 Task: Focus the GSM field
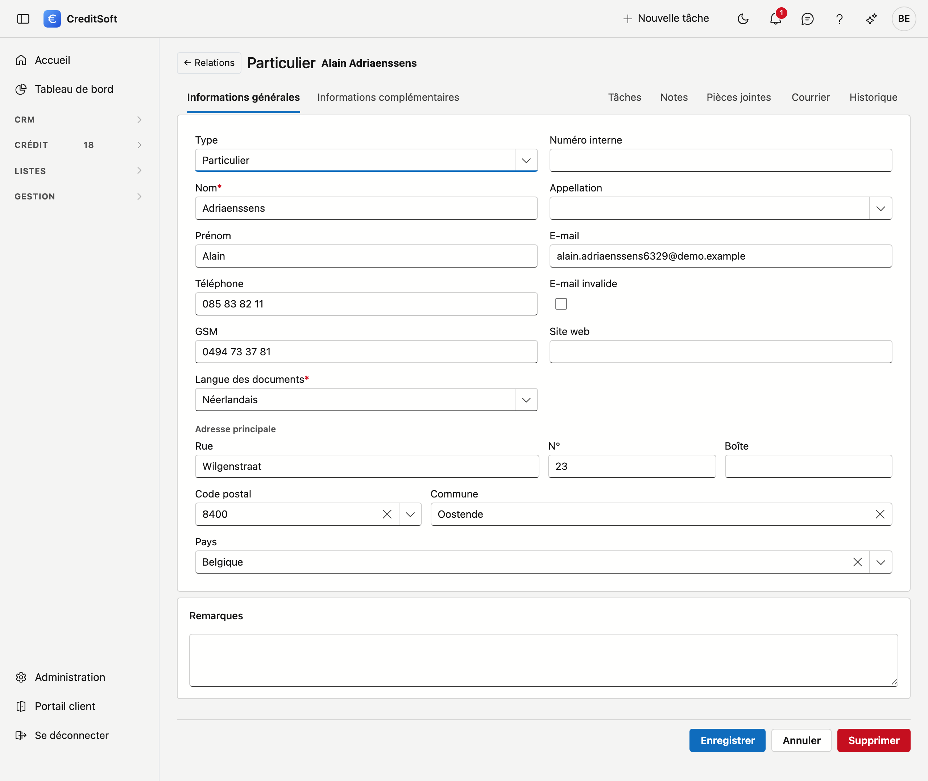[366, 352]
